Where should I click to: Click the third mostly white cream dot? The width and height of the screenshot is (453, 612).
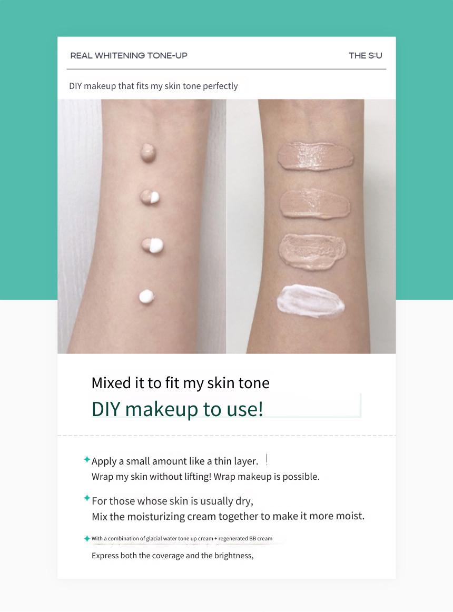click(153, 245)
